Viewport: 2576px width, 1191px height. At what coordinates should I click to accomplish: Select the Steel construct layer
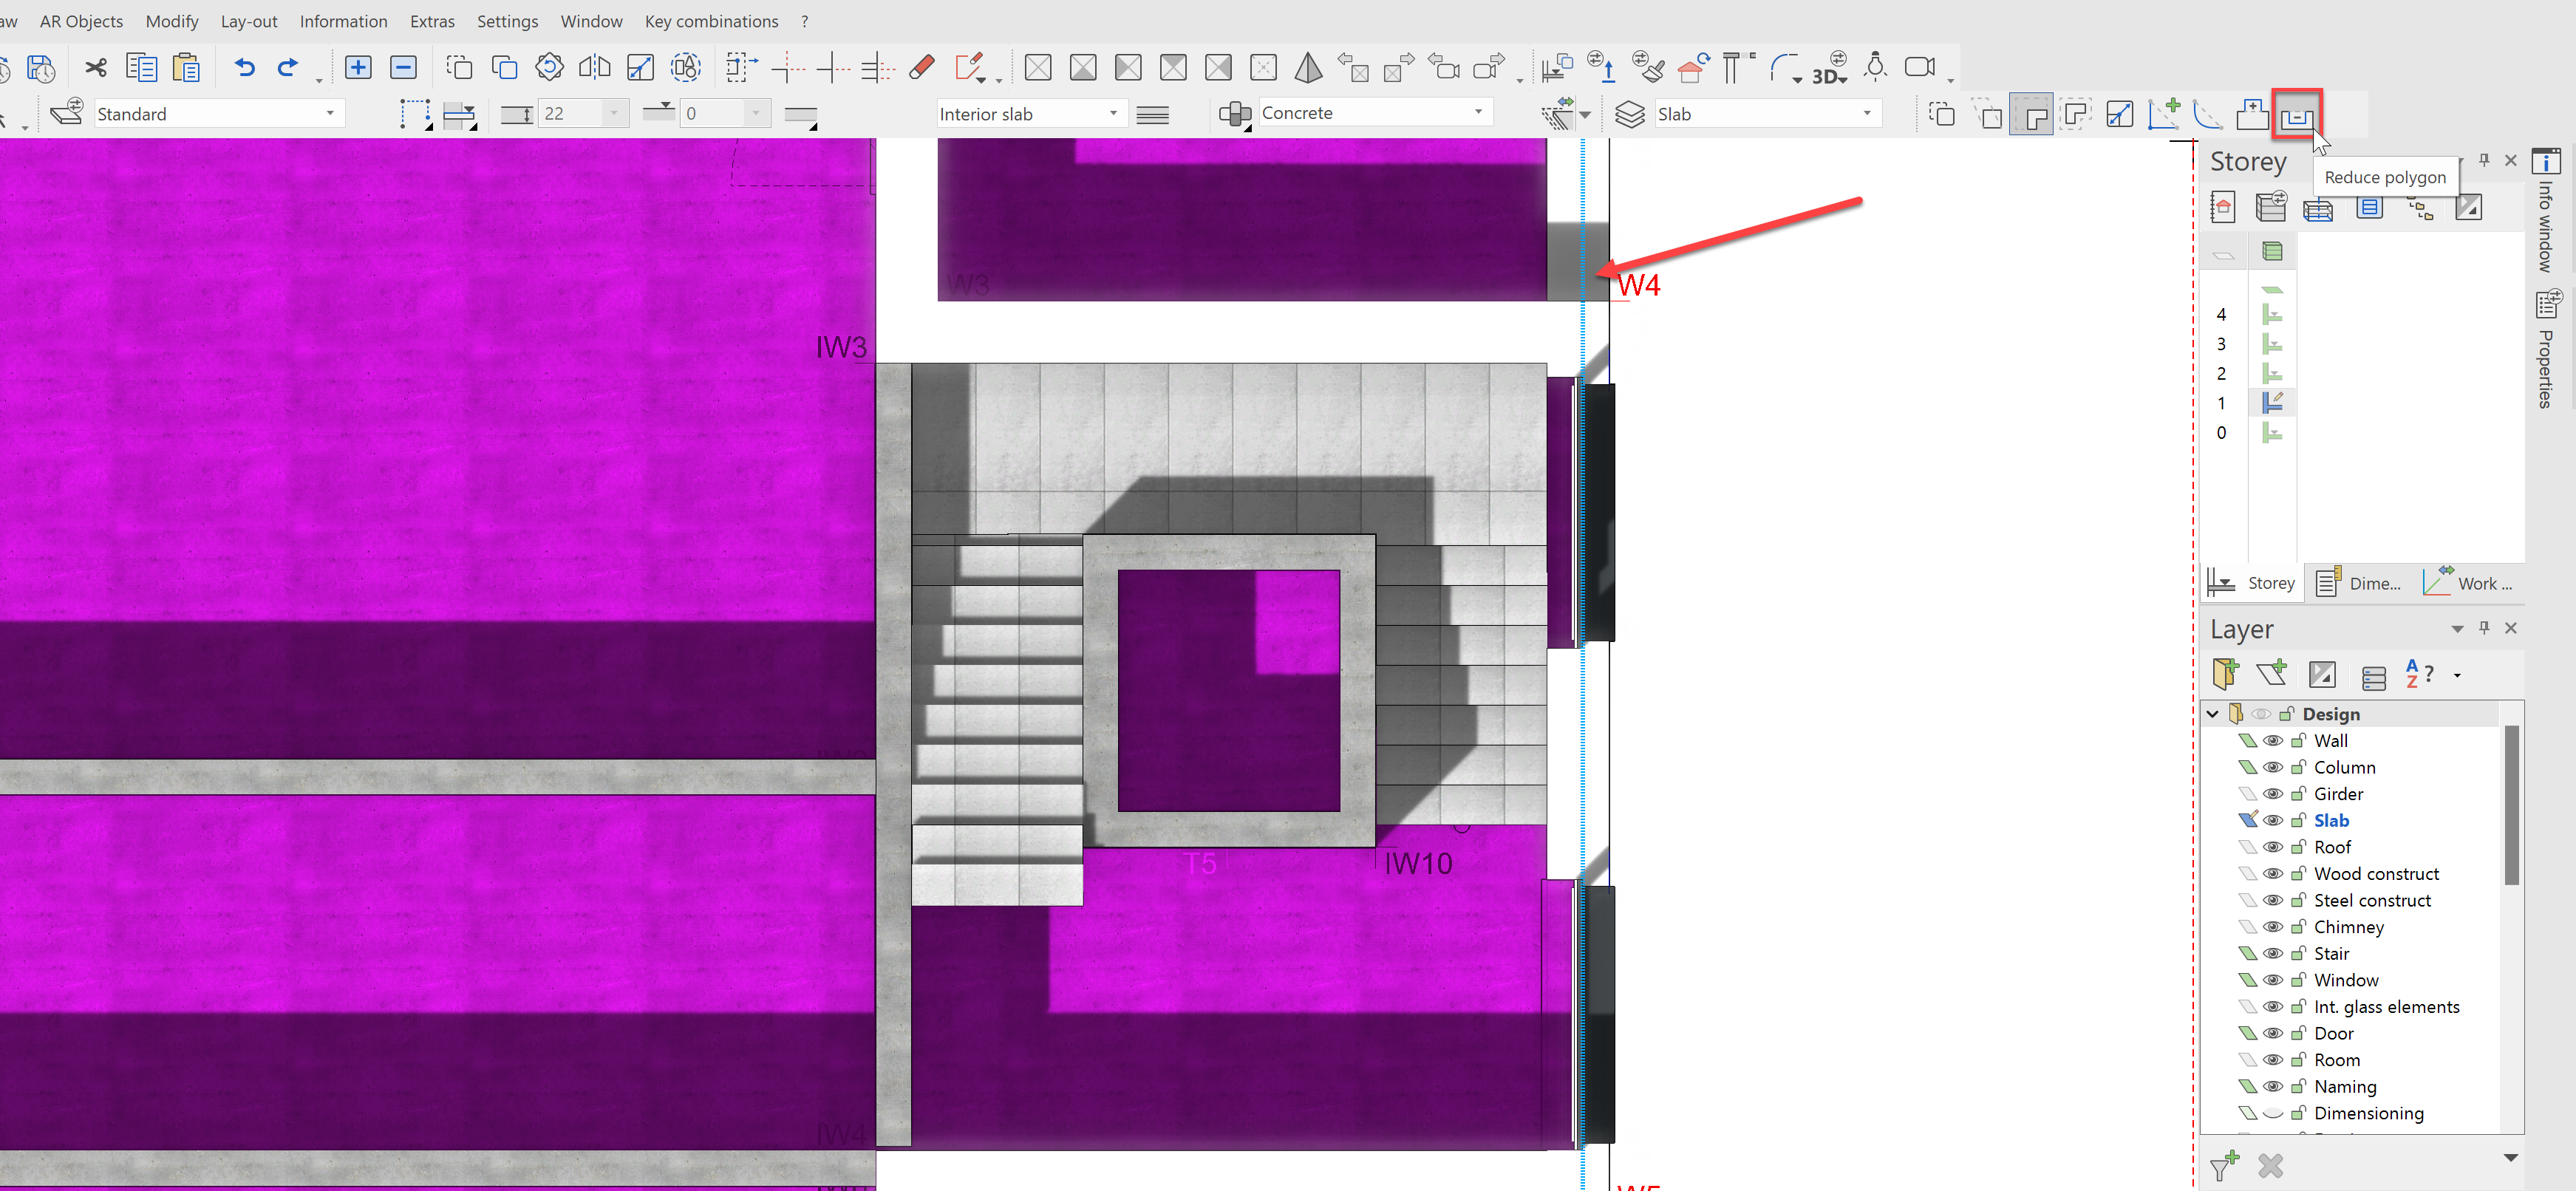[2372, 900]
